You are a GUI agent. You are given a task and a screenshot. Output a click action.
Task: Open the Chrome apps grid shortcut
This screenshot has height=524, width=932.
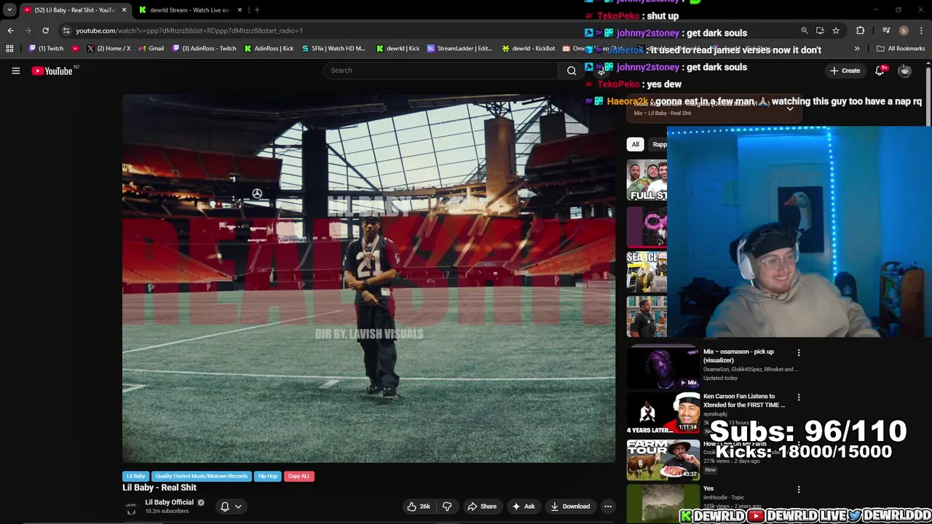point(9,49)
